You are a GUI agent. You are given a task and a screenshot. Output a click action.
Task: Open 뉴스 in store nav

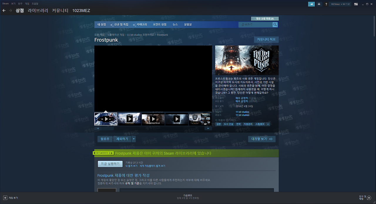175,25
